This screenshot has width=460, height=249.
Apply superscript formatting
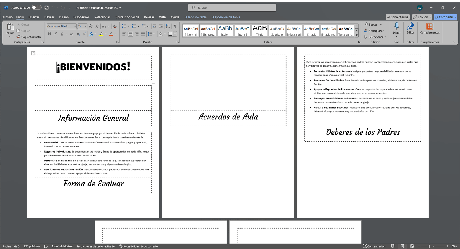tap(85, 34)
